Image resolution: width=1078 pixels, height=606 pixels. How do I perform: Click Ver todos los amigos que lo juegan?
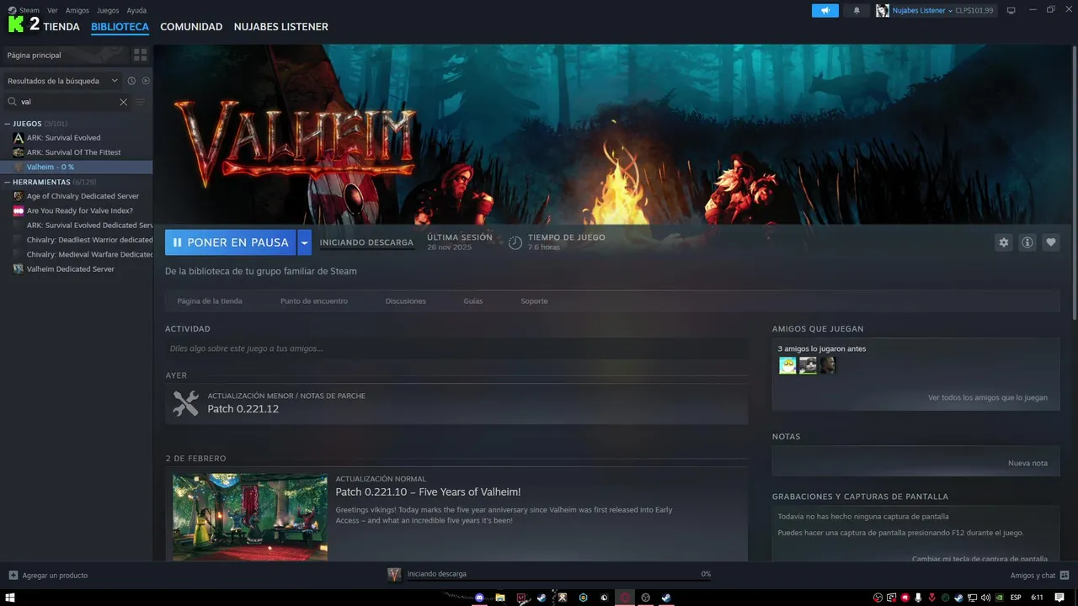[988, 397]
